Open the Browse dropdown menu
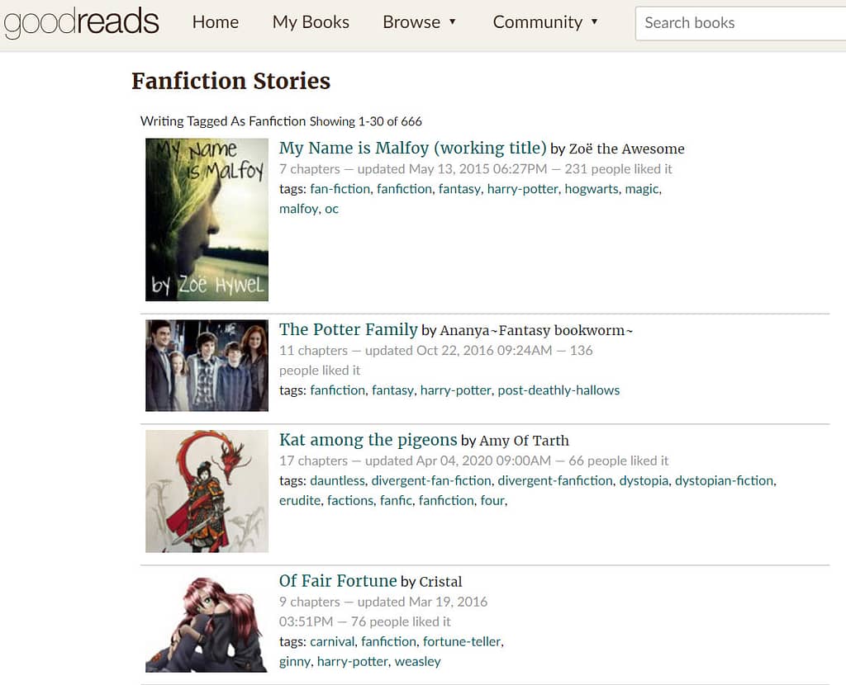This screenshot has height=685, width=846. (419, 22)
